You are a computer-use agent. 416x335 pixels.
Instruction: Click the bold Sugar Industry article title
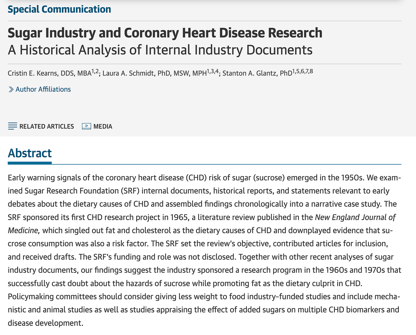[x=165, y=33]
